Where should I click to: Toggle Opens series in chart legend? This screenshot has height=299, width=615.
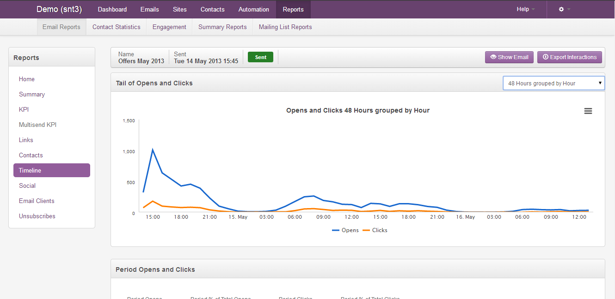click(345, 230)
